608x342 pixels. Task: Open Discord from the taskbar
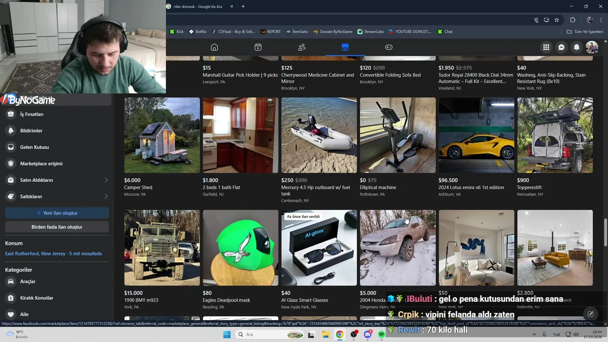click(368, 334)
